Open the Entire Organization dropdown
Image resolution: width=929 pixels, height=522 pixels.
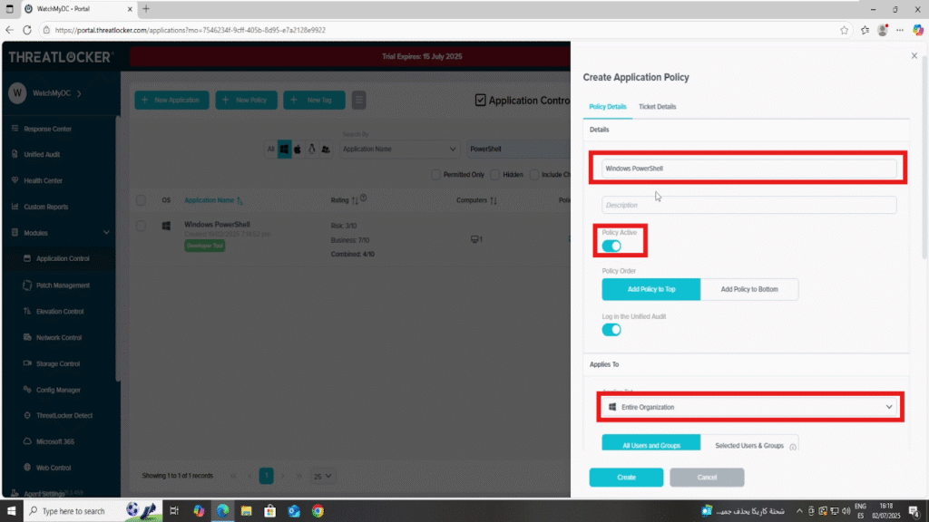pyautogui.click(x=750, y=407)
